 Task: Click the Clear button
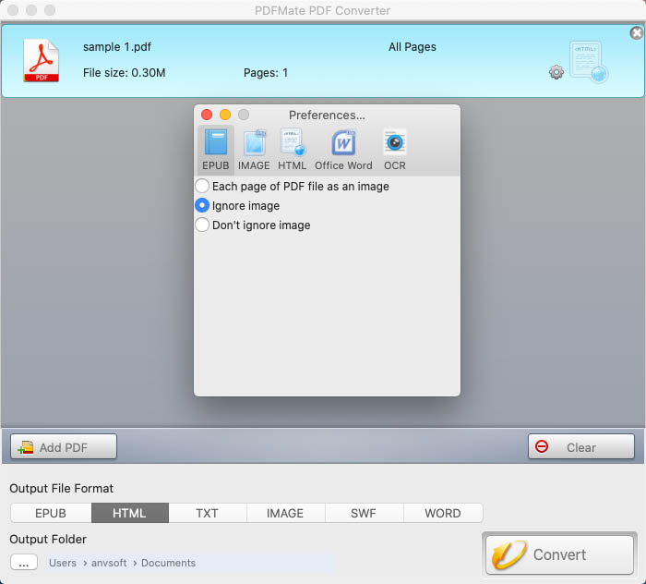point(581,446)
